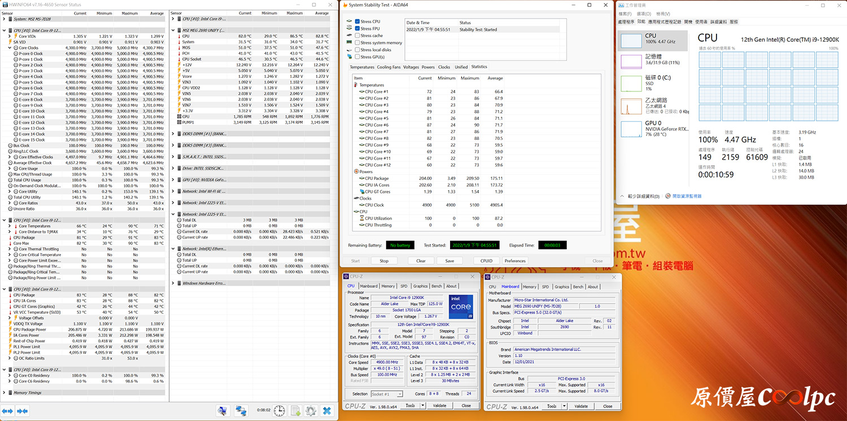This screenshot has height=421, width=847.
Task: Click the RAM icon beside Stress system memory
Action: tap(350, 42)
